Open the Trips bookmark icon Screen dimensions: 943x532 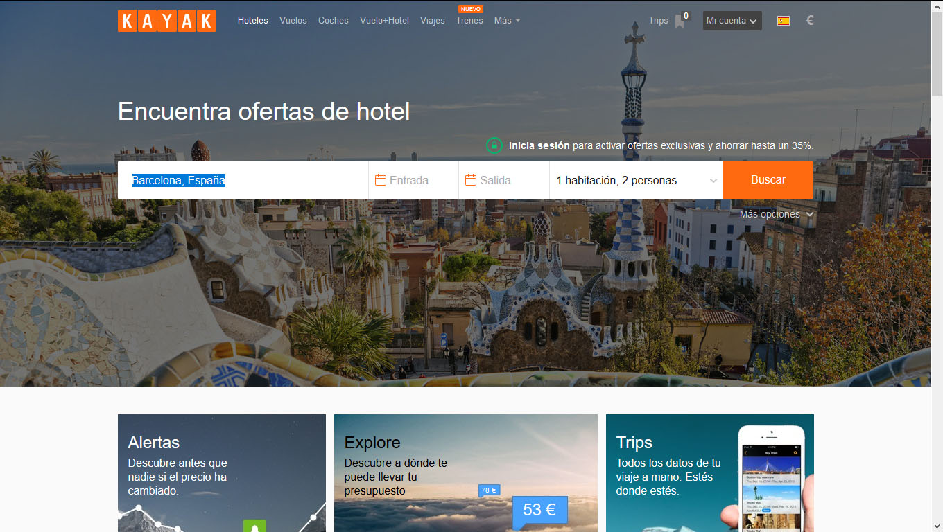pyautogui.click(x=680, y=21)
